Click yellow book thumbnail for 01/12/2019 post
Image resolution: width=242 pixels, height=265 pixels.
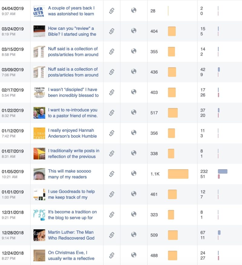click(x=39, y=133)
